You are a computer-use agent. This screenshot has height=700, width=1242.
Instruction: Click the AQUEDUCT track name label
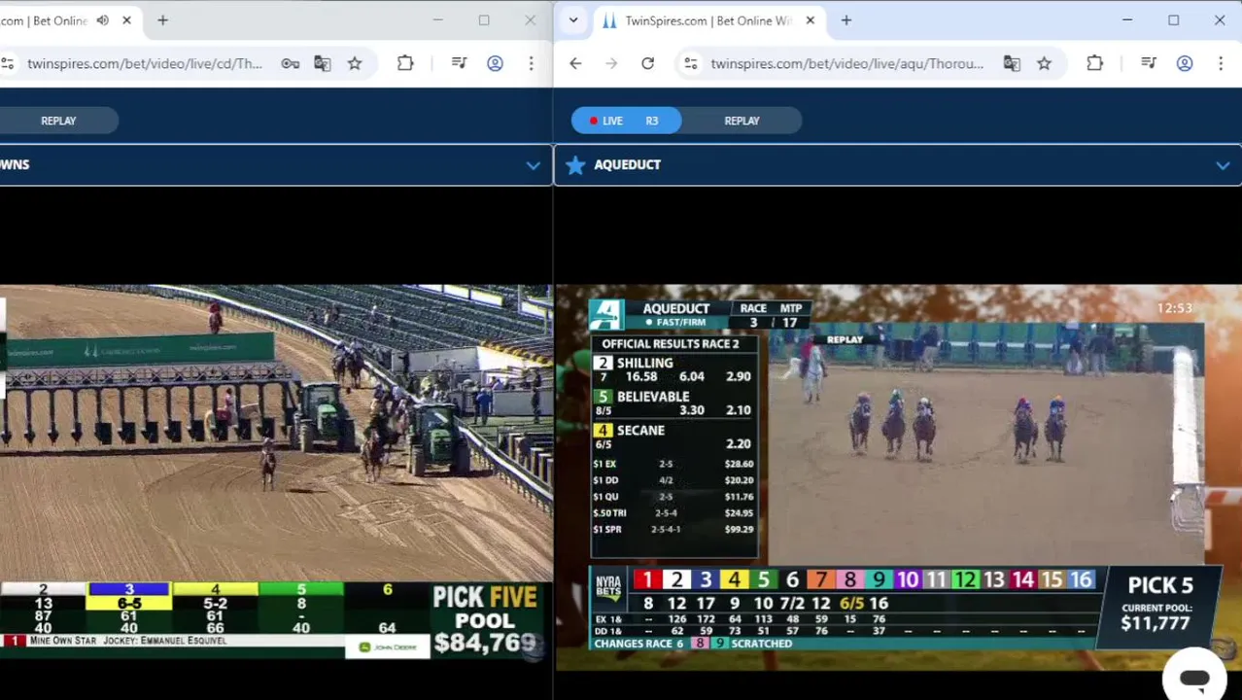tap(627, 165)
